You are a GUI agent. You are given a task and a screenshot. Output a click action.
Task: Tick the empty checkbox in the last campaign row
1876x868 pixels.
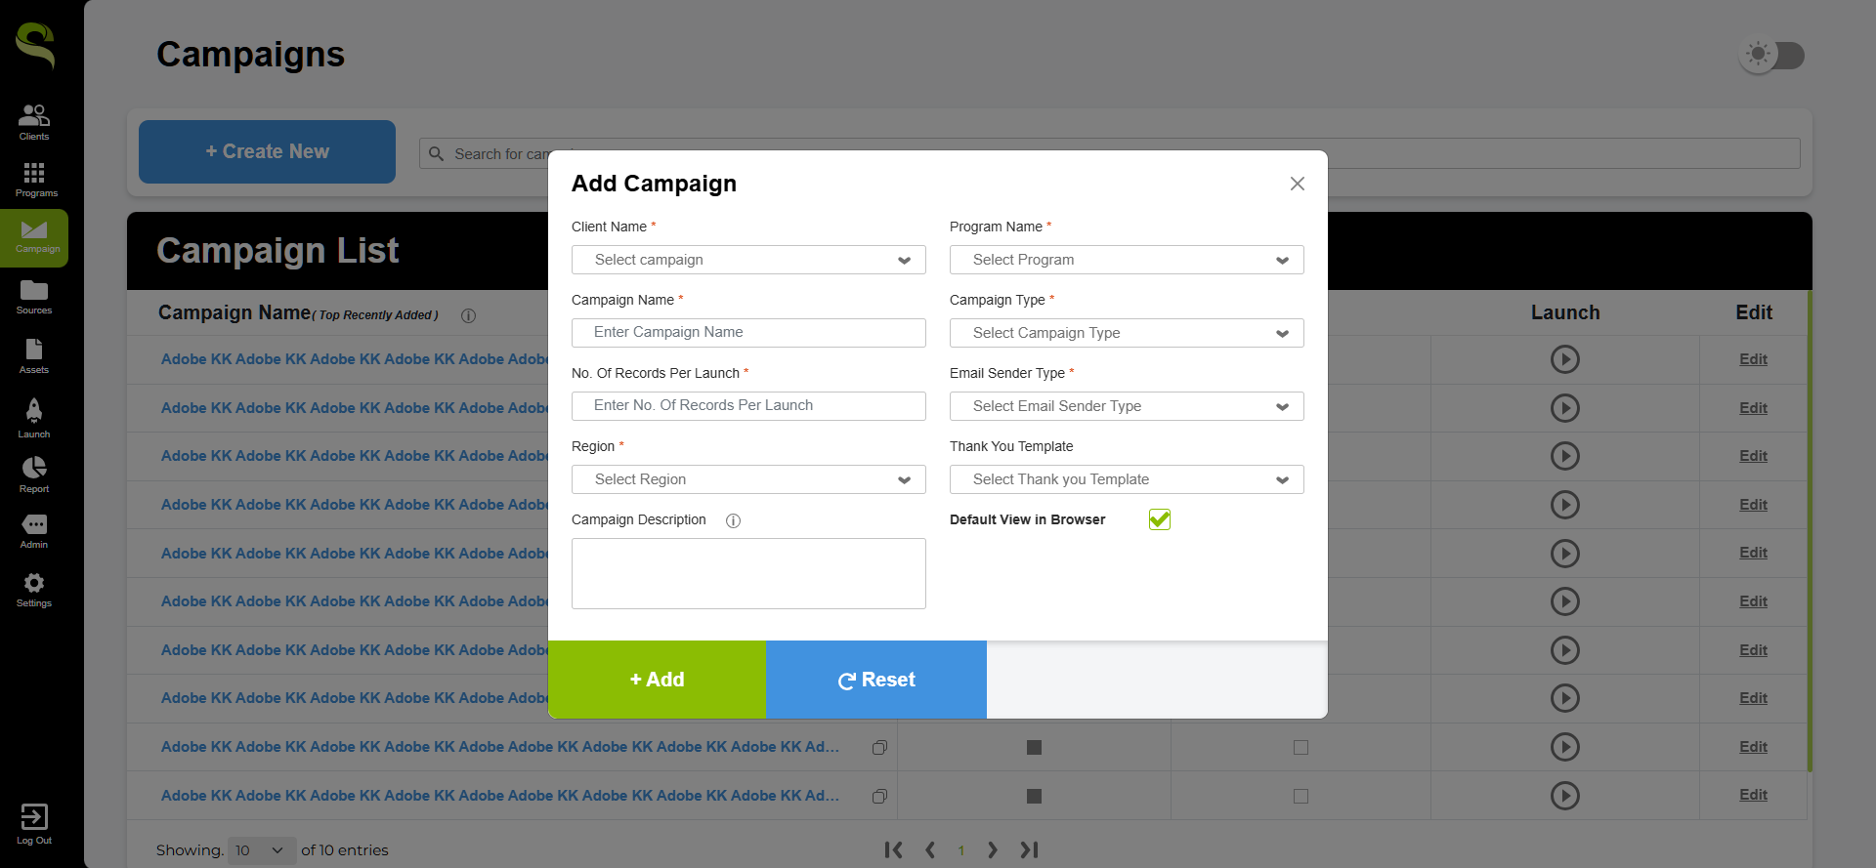1300,796
